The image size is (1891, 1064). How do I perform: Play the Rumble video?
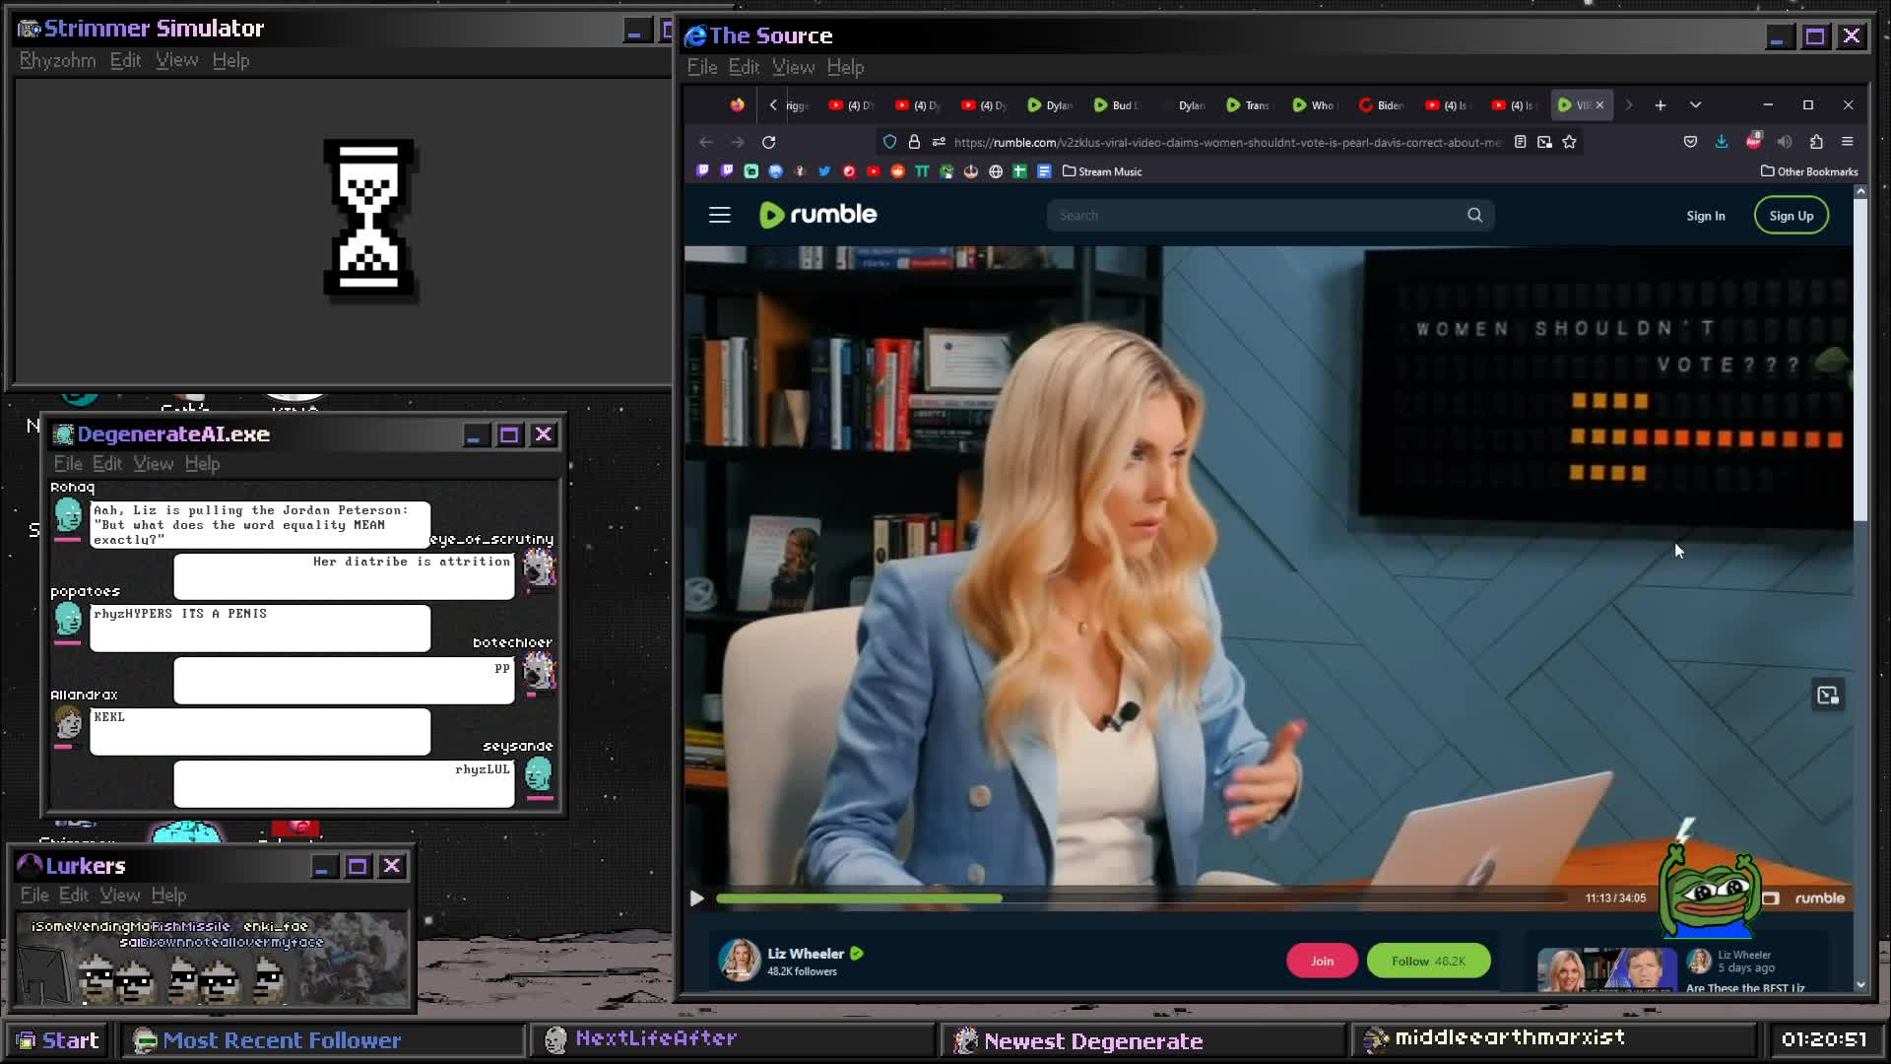click(697, 898)
